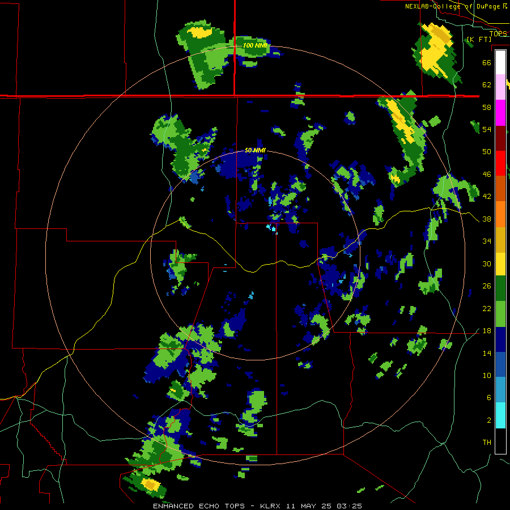The image size is (510, 510).
Task: Click the legend value 6
Action: 488,398
